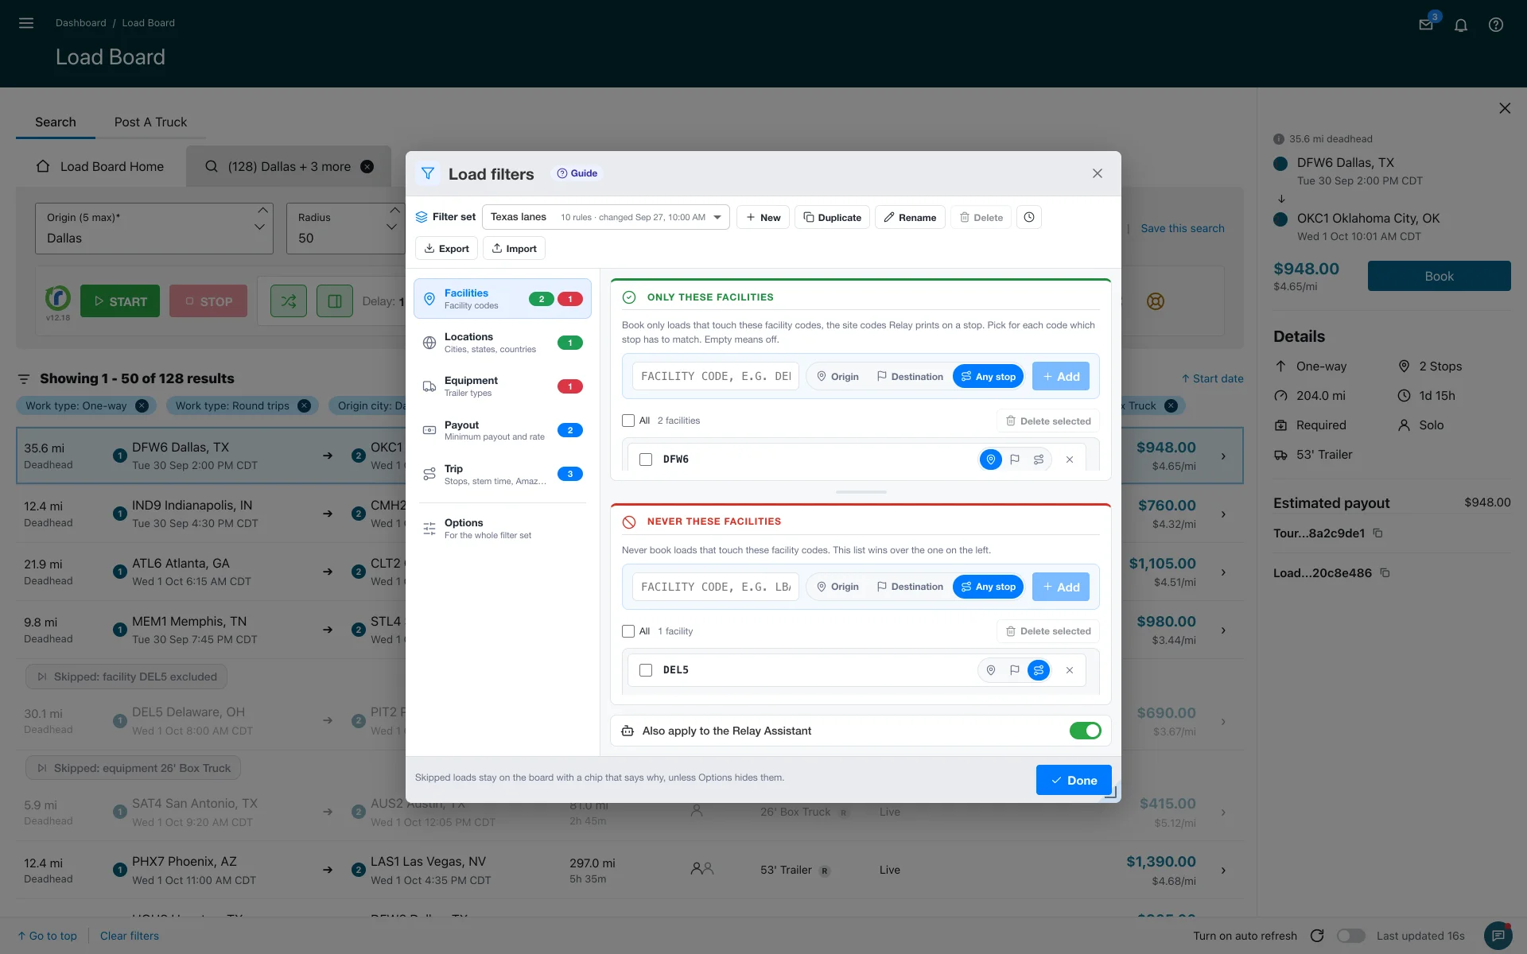Select Origin for never-these new code
Viewport: 1527px width, 954px height.
point(838,587)
